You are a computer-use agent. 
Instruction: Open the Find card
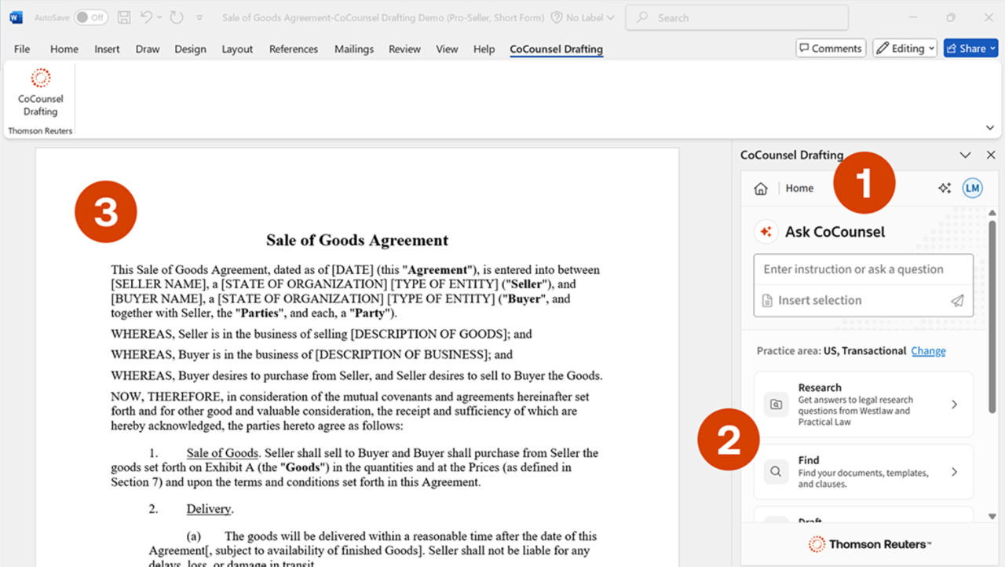tap(863, 472)
